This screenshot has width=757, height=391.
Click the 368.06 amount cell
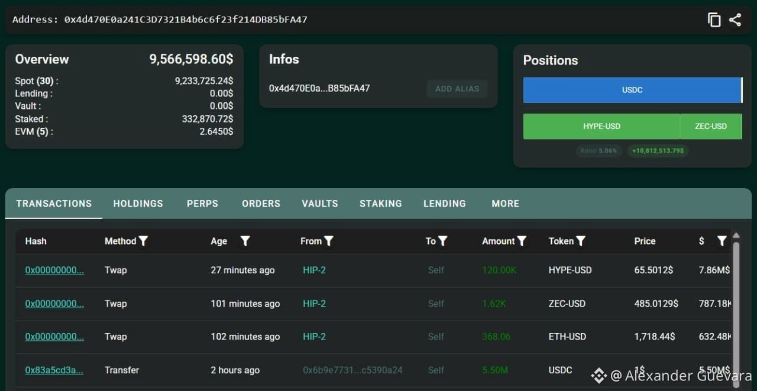[x=496, y=337]
